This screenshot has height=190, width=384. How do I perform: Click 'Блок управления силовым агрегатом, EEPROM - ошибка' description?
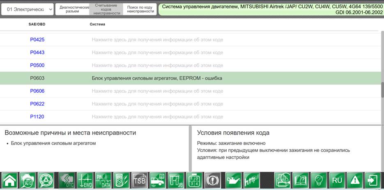tap(157, 78)
